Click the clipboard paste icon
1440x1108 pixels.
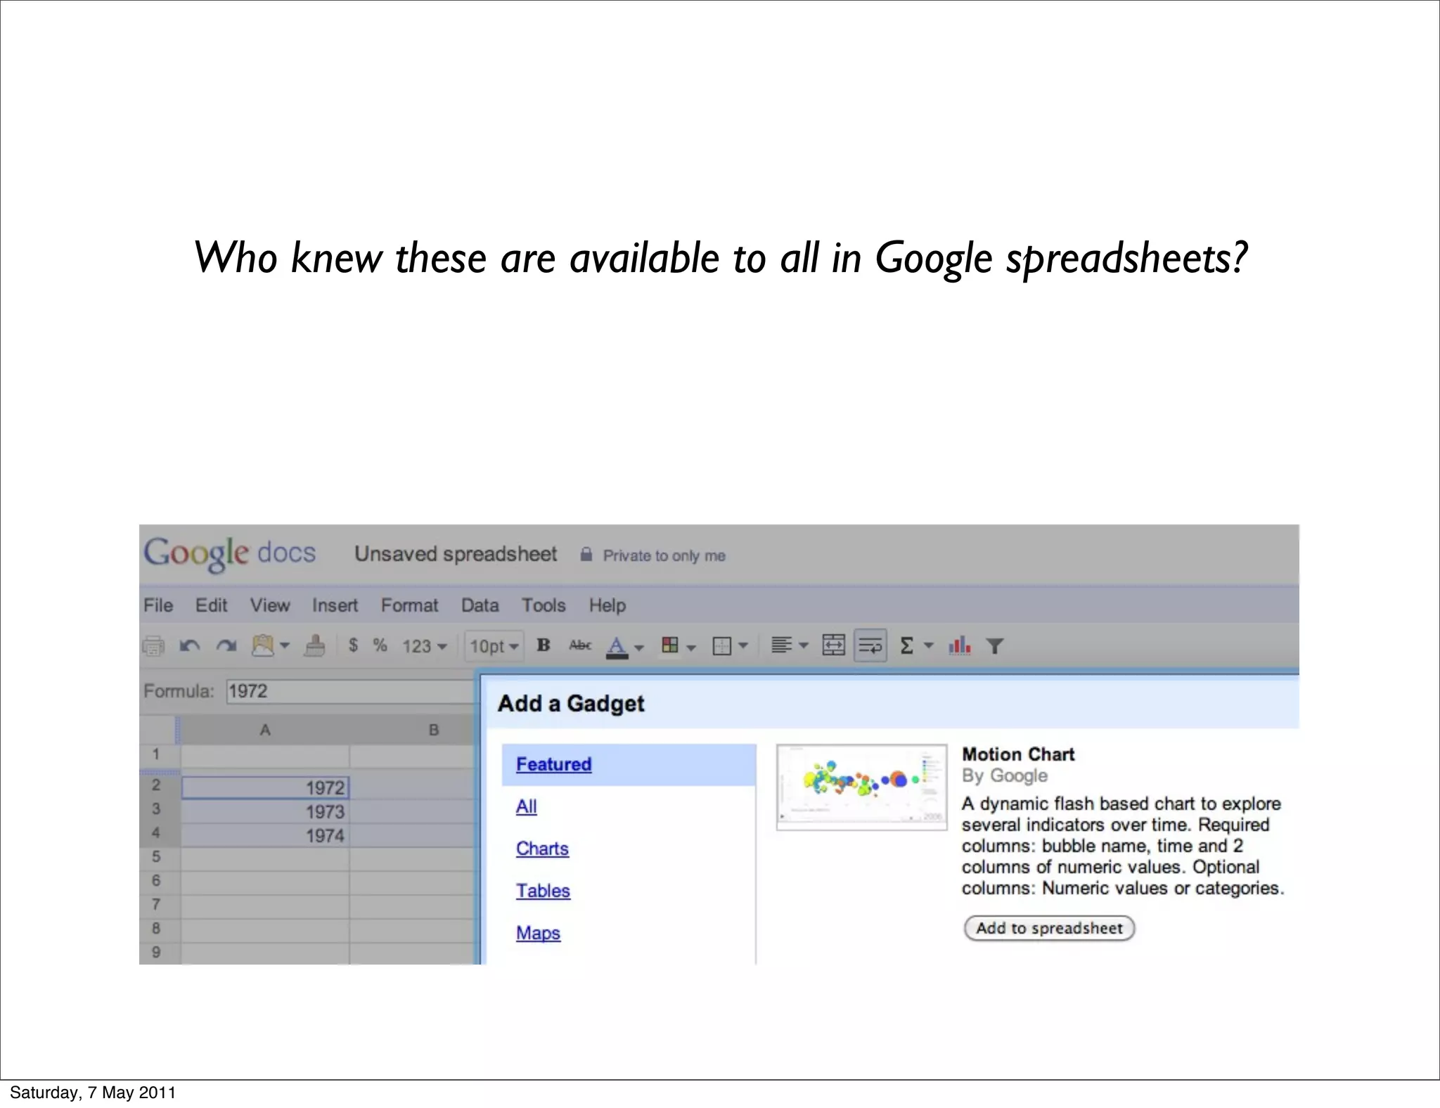pos(263,645)
